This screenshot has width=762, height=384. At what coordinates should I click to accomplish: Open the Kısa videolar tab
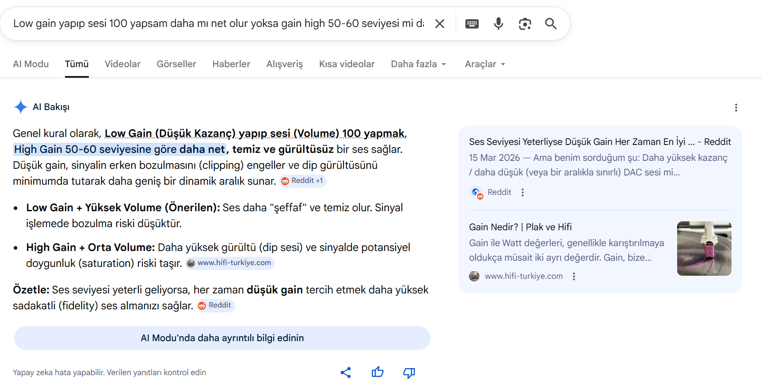347,64
